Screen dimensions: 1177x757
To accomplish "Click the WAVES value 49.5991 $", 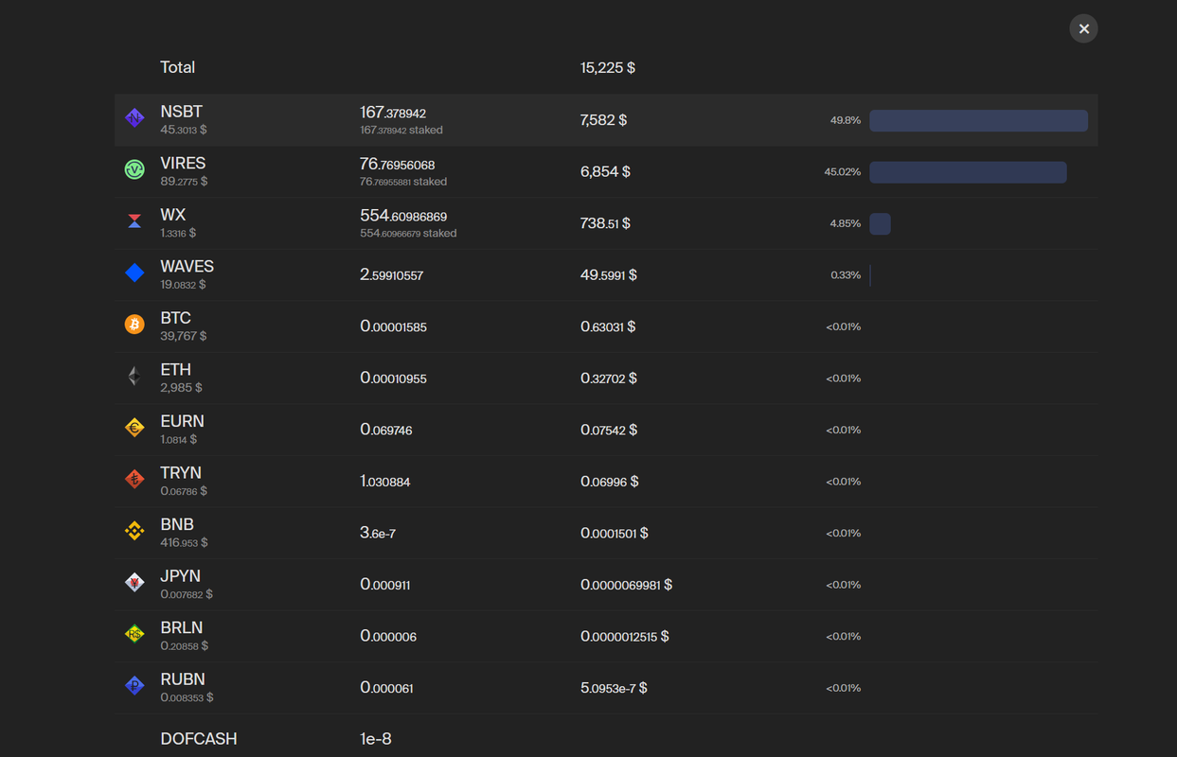I will point(609,275).
